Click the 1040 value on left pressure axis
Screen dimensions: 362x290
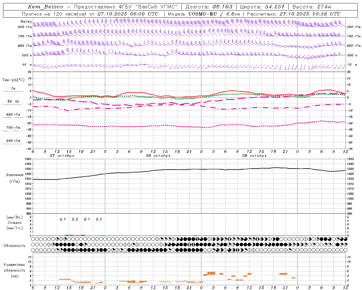pyautogui.click(x=28, y=159)
